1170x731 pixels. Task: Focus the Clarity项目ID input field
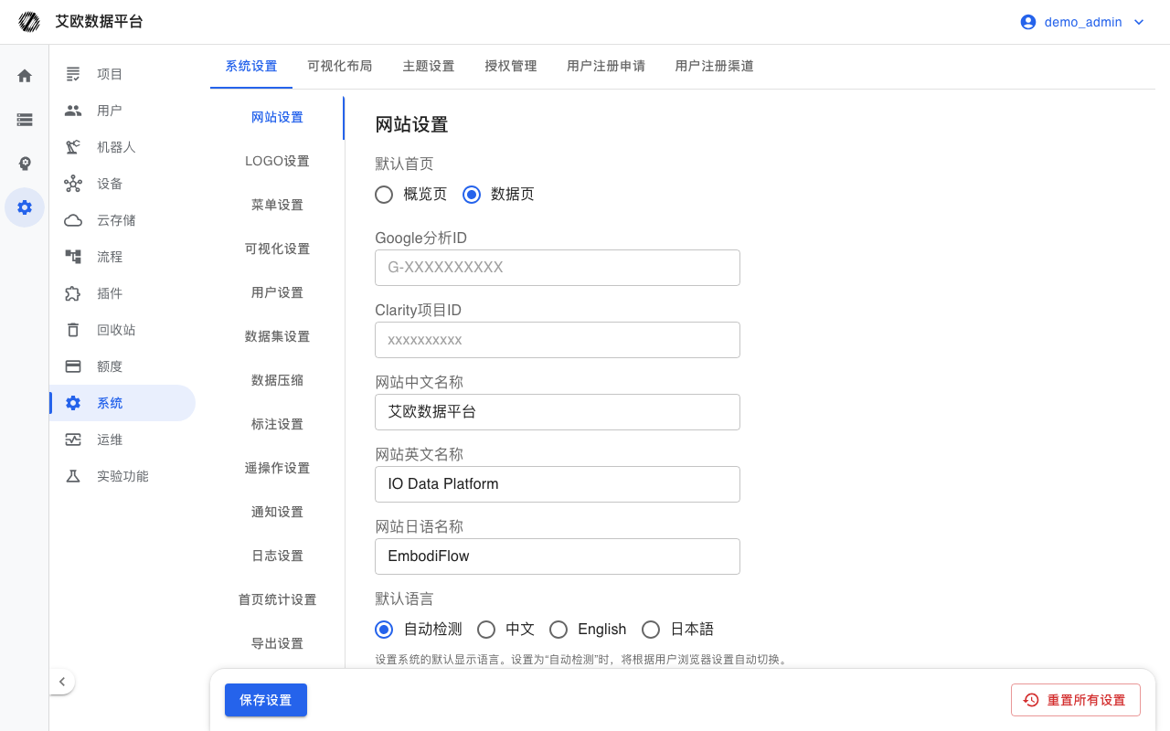[558, 340]
